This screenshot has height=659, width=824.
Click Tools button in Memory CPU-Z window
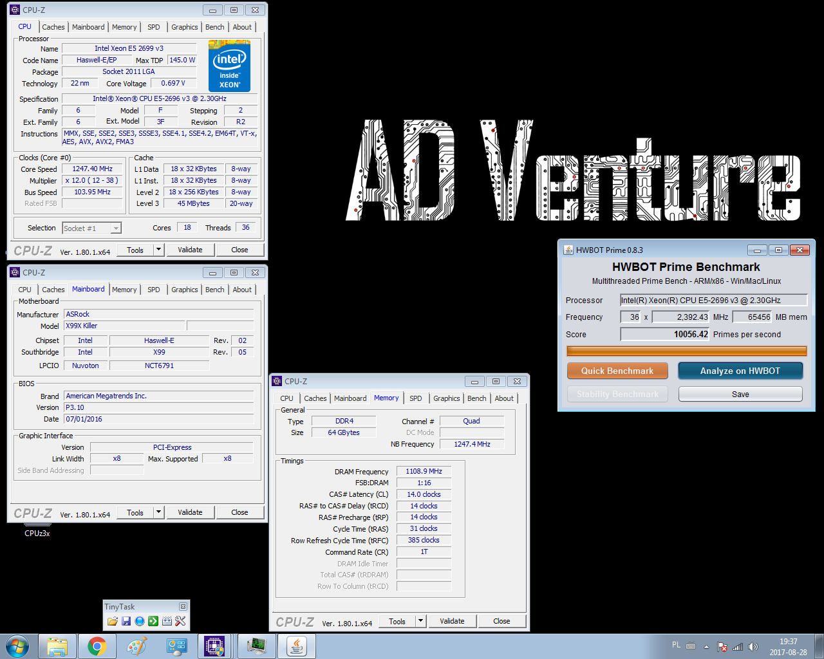[397, 621]
